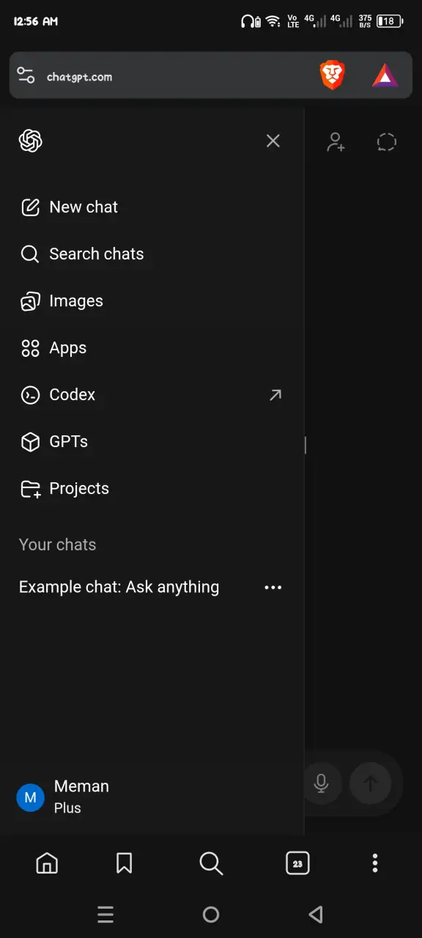Open the Images section
The width and height of the screenshot is (422, 938).
[152, 301]
